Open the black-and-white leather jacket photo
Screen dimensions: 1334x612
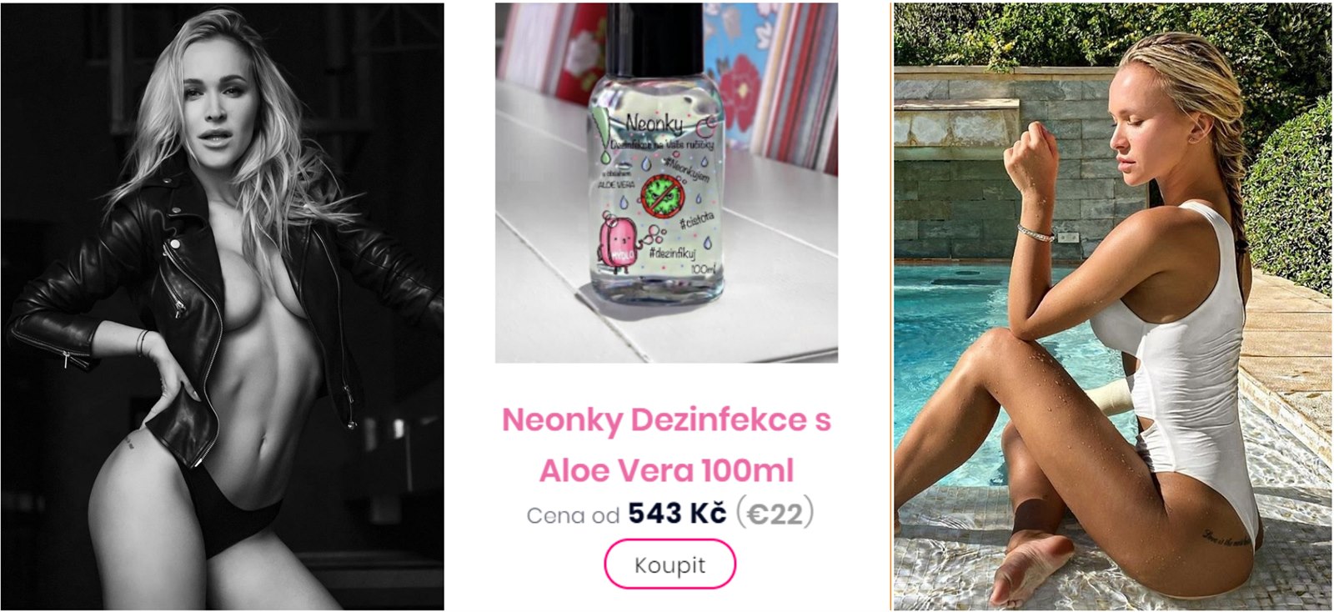tap(222, 306)
